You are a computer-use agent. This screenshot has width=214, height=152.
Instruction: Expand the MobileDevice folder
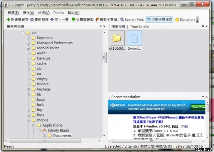pos(28,48)
